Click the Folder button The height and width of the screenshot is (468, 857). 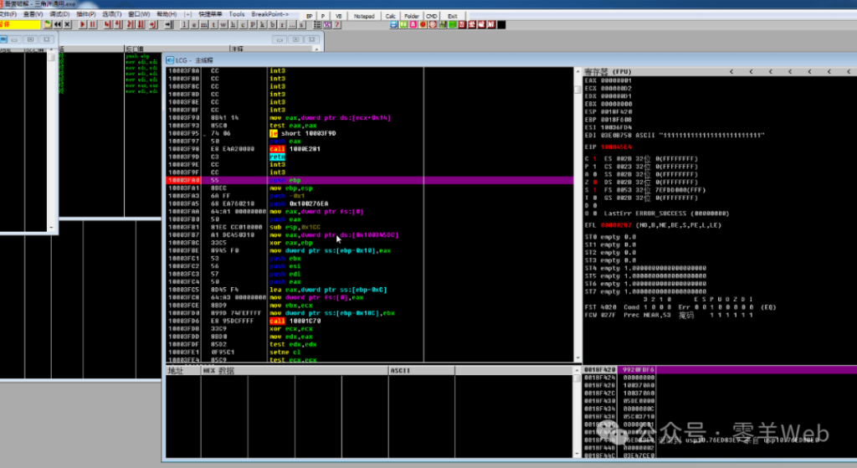(x=412, y=16)
